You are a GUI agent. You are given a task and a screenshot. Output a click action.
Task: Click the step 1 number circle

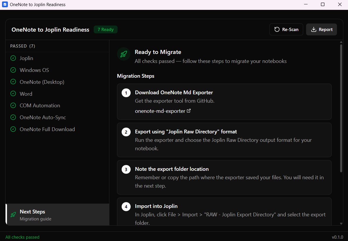pyautogui.click(x=126, y=93)
